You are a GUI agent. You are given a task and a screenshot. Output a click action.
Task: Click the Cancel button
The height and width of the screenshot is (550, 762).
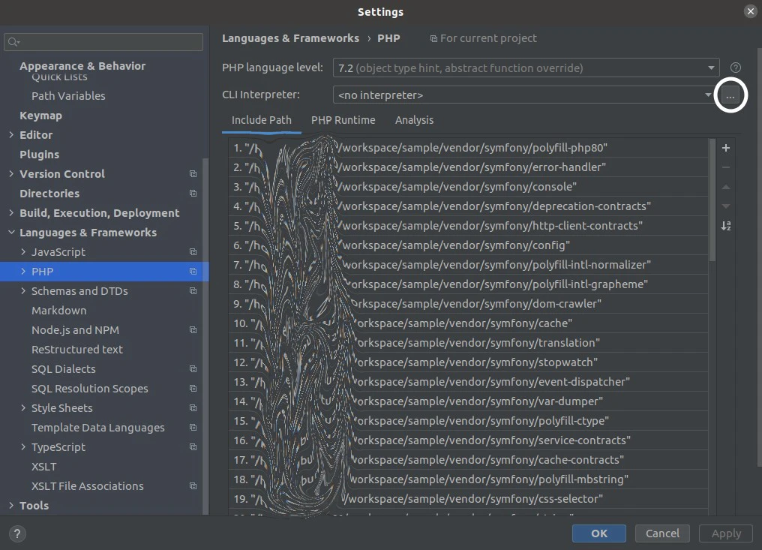662,533
